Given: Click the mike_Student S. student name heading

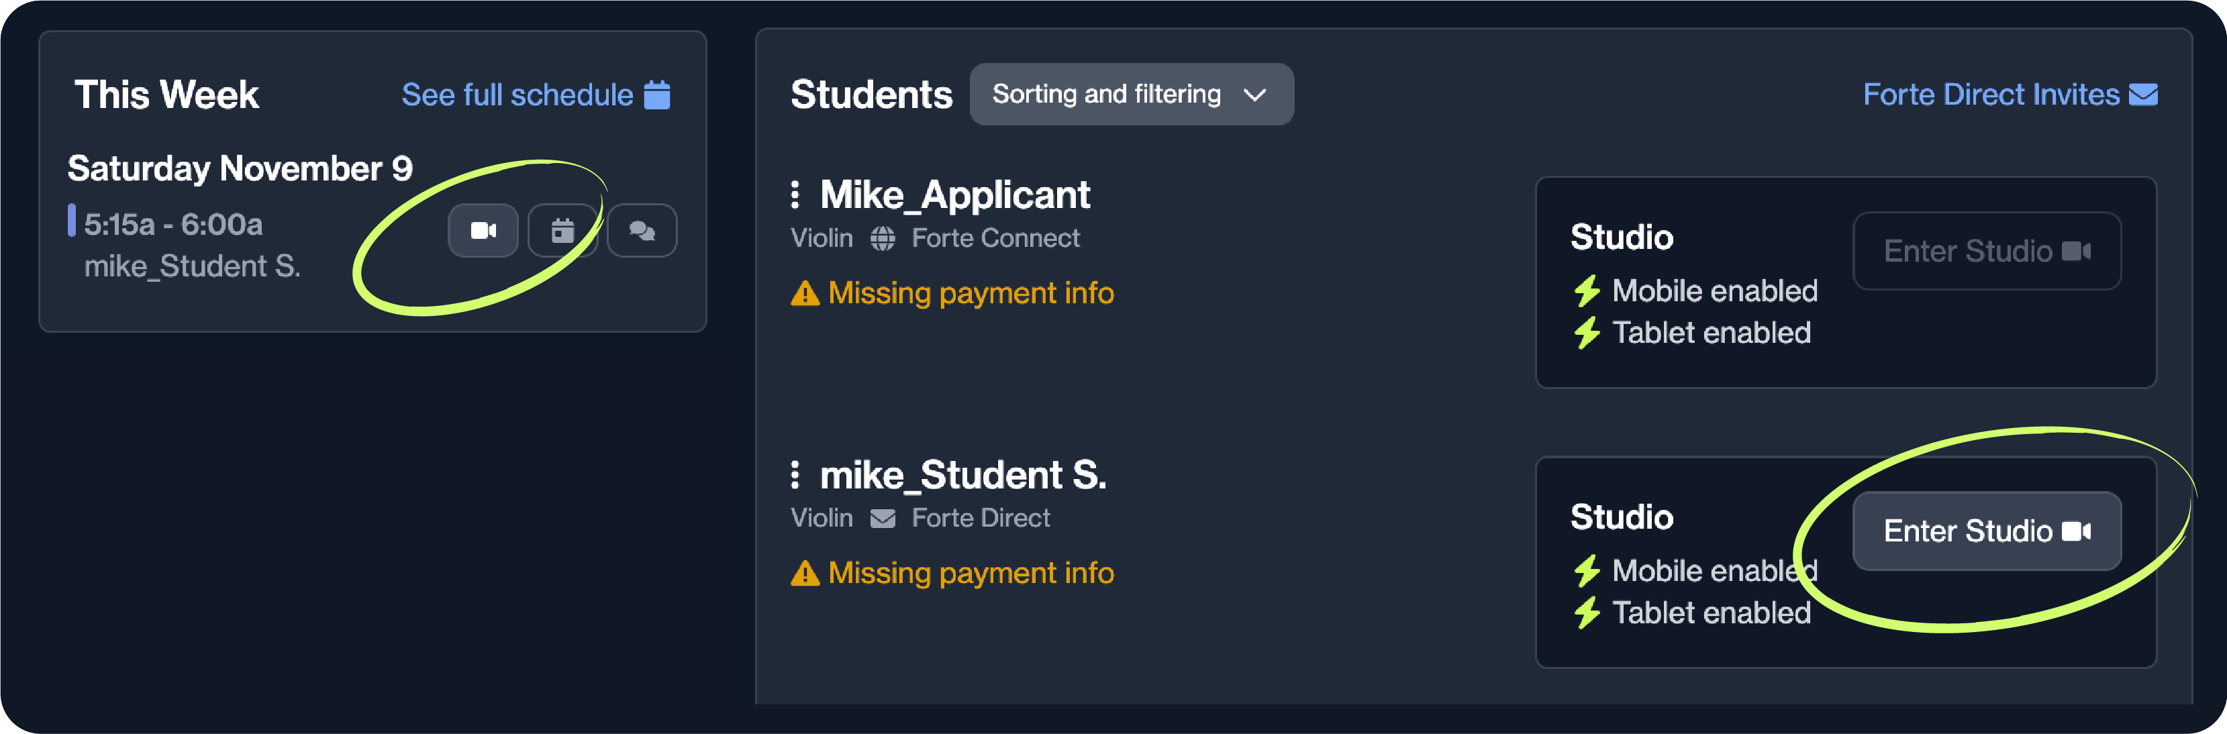Looking at the screenshot, I should 962,474.
